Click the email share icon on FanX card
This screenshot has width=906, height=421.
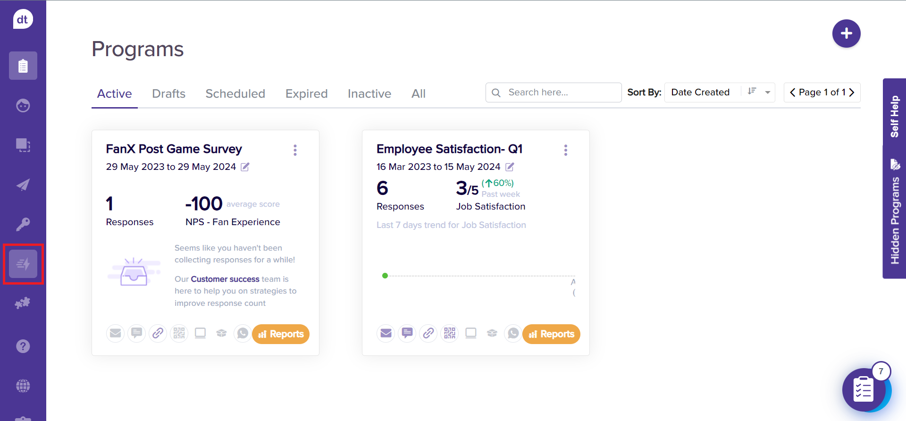(x=115, y=334)
